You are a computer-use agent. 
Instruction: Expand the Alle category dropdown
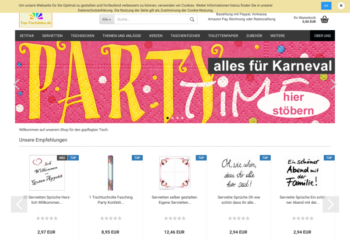(x=107, y=19)
